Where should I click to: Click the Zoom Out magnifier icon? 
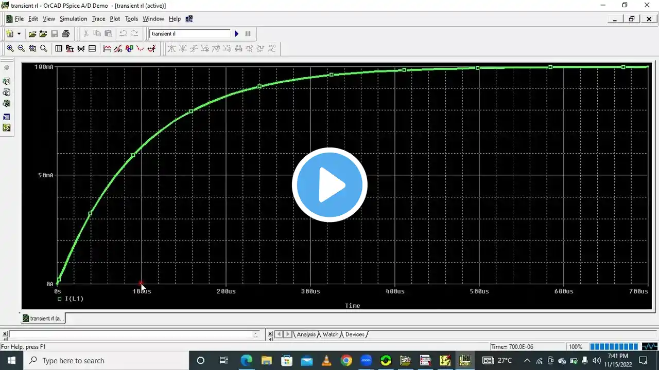pyautogui.click(x=21, y=48)
